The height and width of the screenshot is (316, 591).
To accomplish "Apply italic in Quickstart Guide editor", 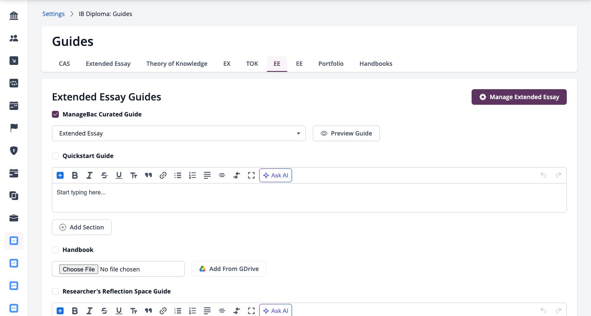I will [x=90, y=175].
